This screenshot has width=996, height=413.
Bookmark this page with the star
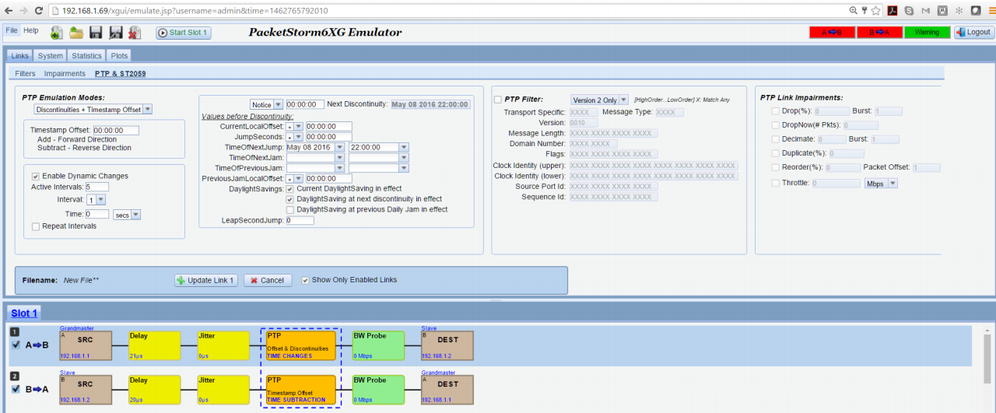(876, 11)
